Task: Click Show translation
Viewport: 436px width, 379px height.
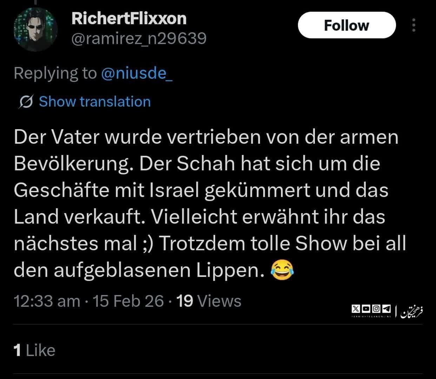Action: 95,102
